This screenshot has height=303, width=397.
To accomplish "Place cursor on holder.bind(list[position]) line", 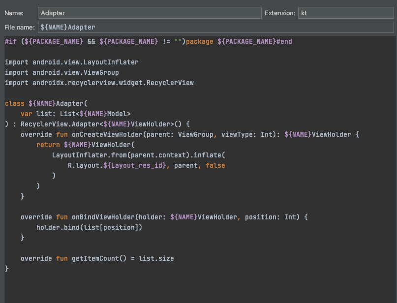I will tap(89, 228).
